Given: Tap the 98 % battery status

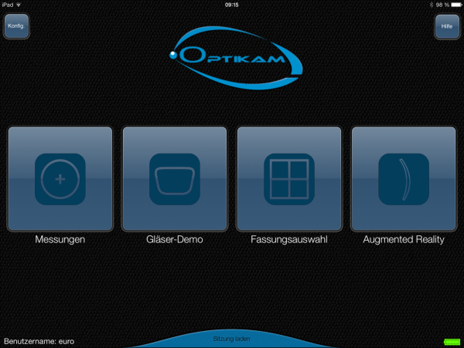Looking at the screenshot, I should [449, 5].
